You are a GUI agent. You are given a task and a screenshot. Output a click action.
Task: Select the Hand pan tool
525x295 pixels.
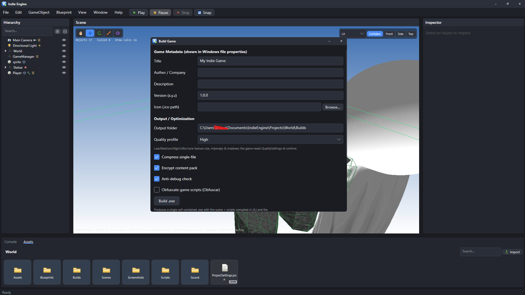point(81,33)
